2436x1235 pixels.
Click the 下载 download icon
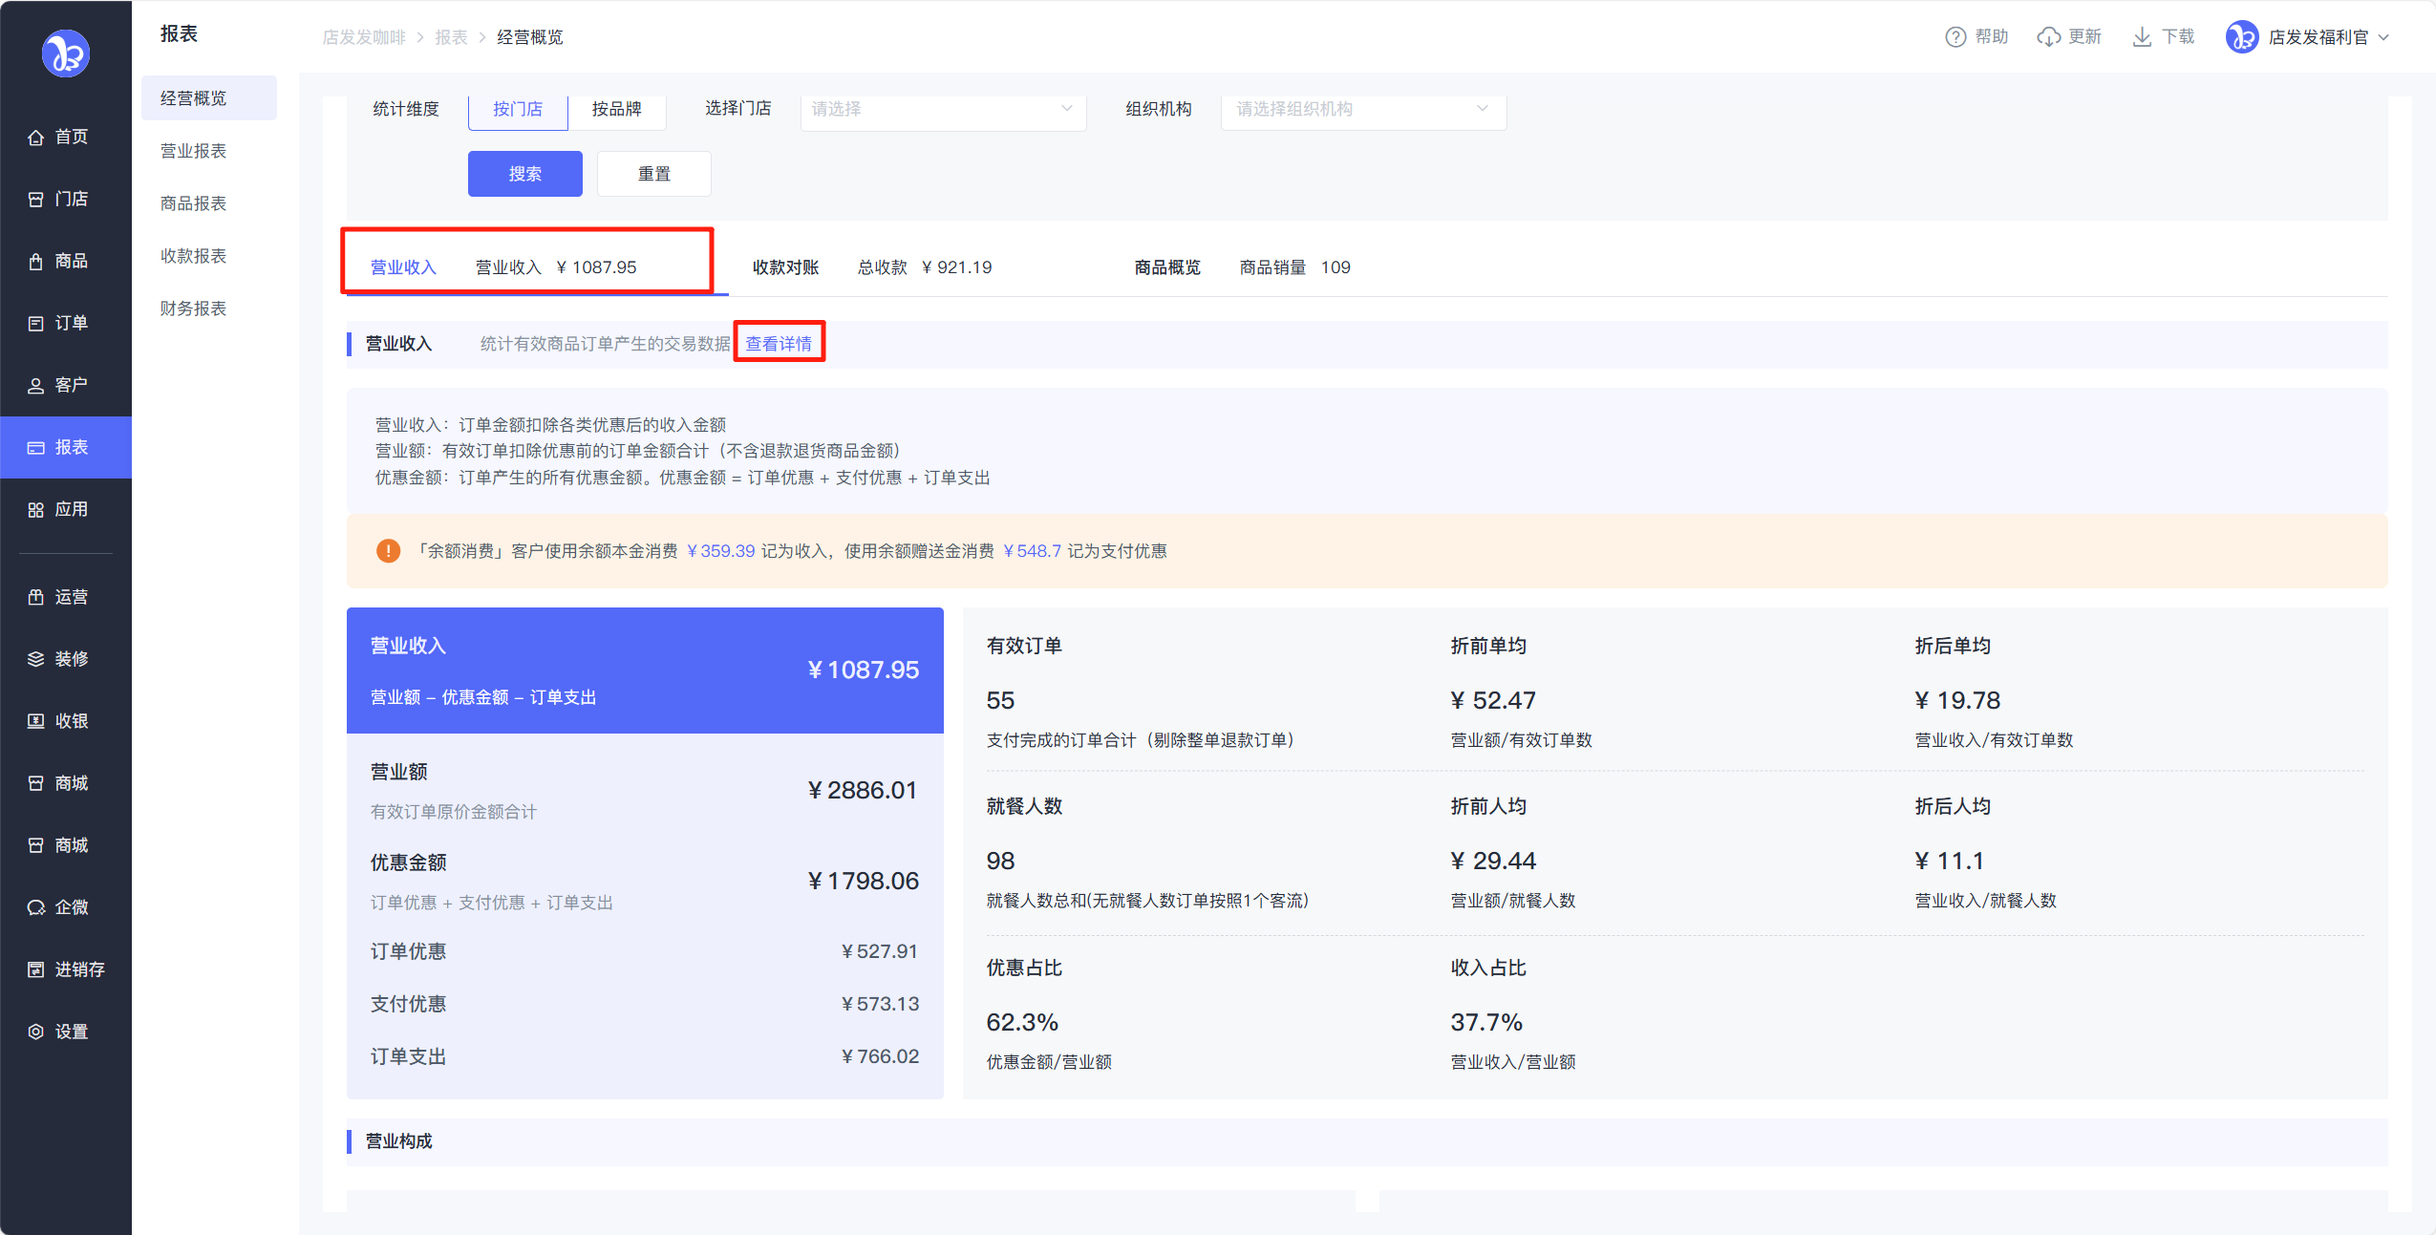(2142, 37)
